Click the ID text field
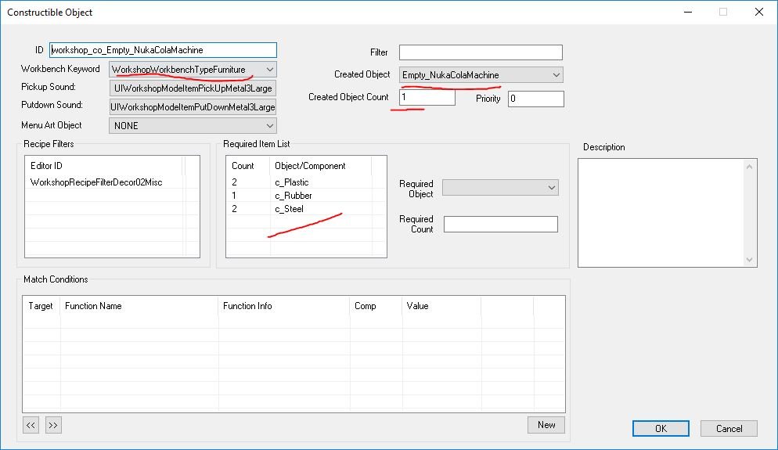Screen dimensions: 778x450 coord(163,50)
